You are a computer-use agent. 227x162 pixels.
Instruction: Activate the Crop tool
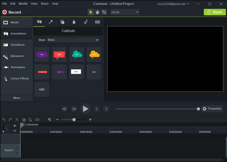tap(104, 12)
